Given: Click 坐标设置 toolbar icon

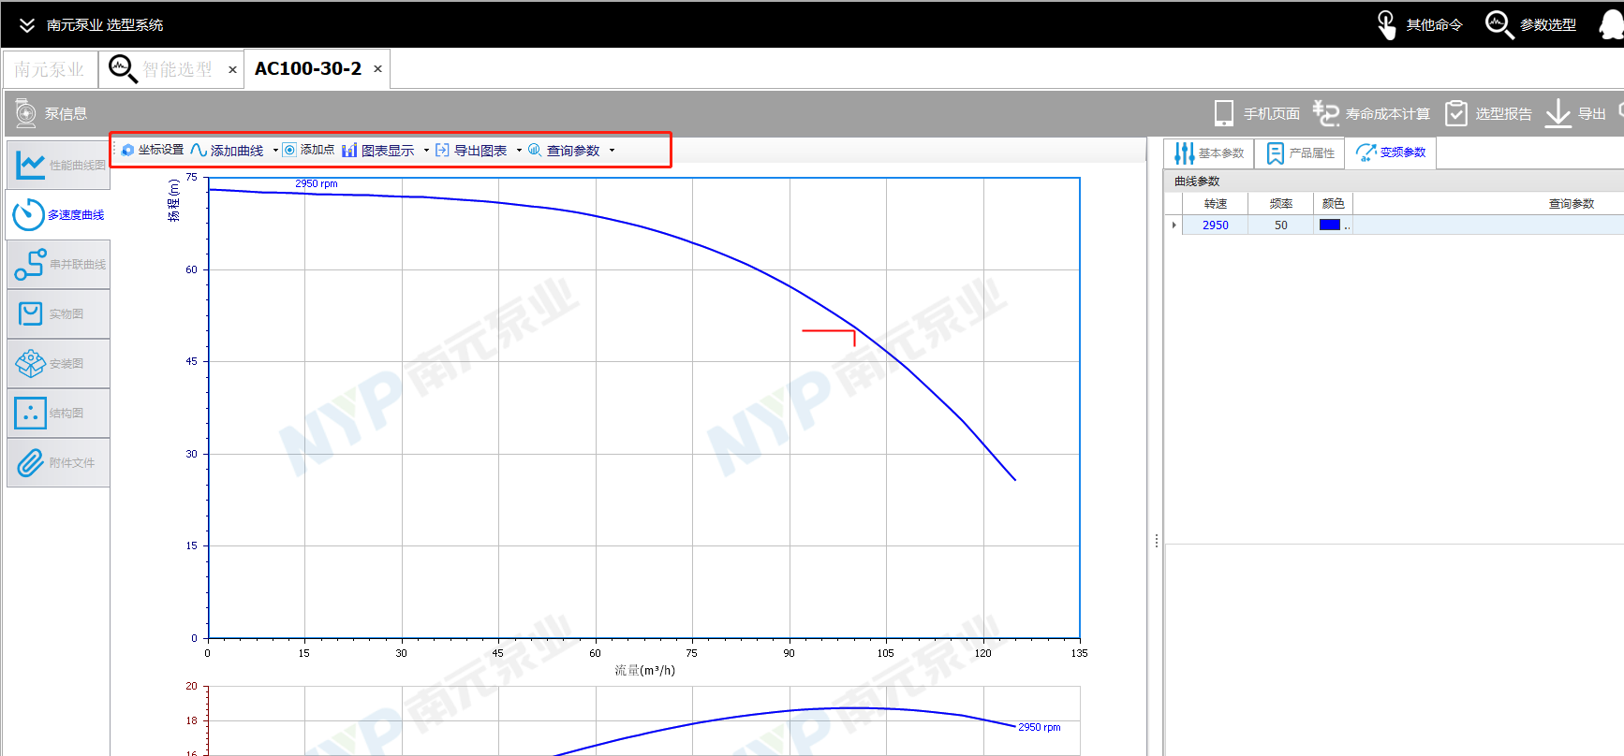Looking at the screenshot, I should [x=128, y=150].
